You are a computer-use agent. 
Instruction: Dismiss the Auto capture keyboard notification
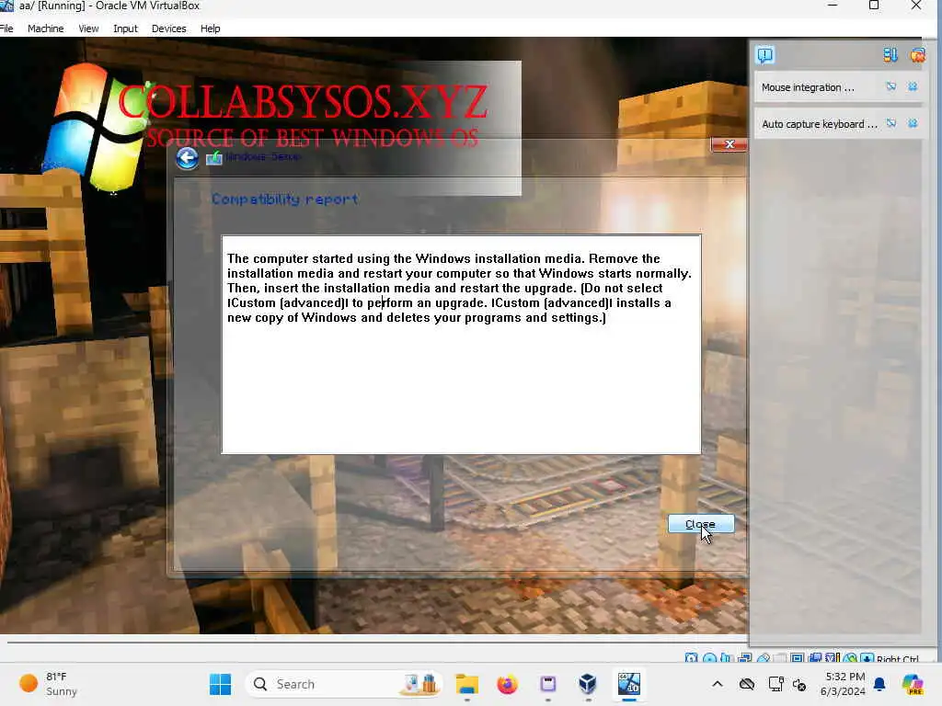(x=913, y=124)
